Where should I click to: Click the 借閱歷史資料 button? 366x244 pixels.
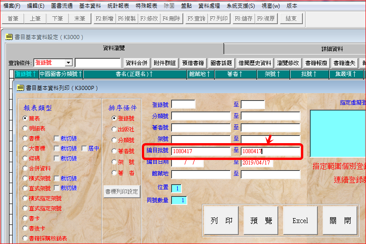click(255, 63)
